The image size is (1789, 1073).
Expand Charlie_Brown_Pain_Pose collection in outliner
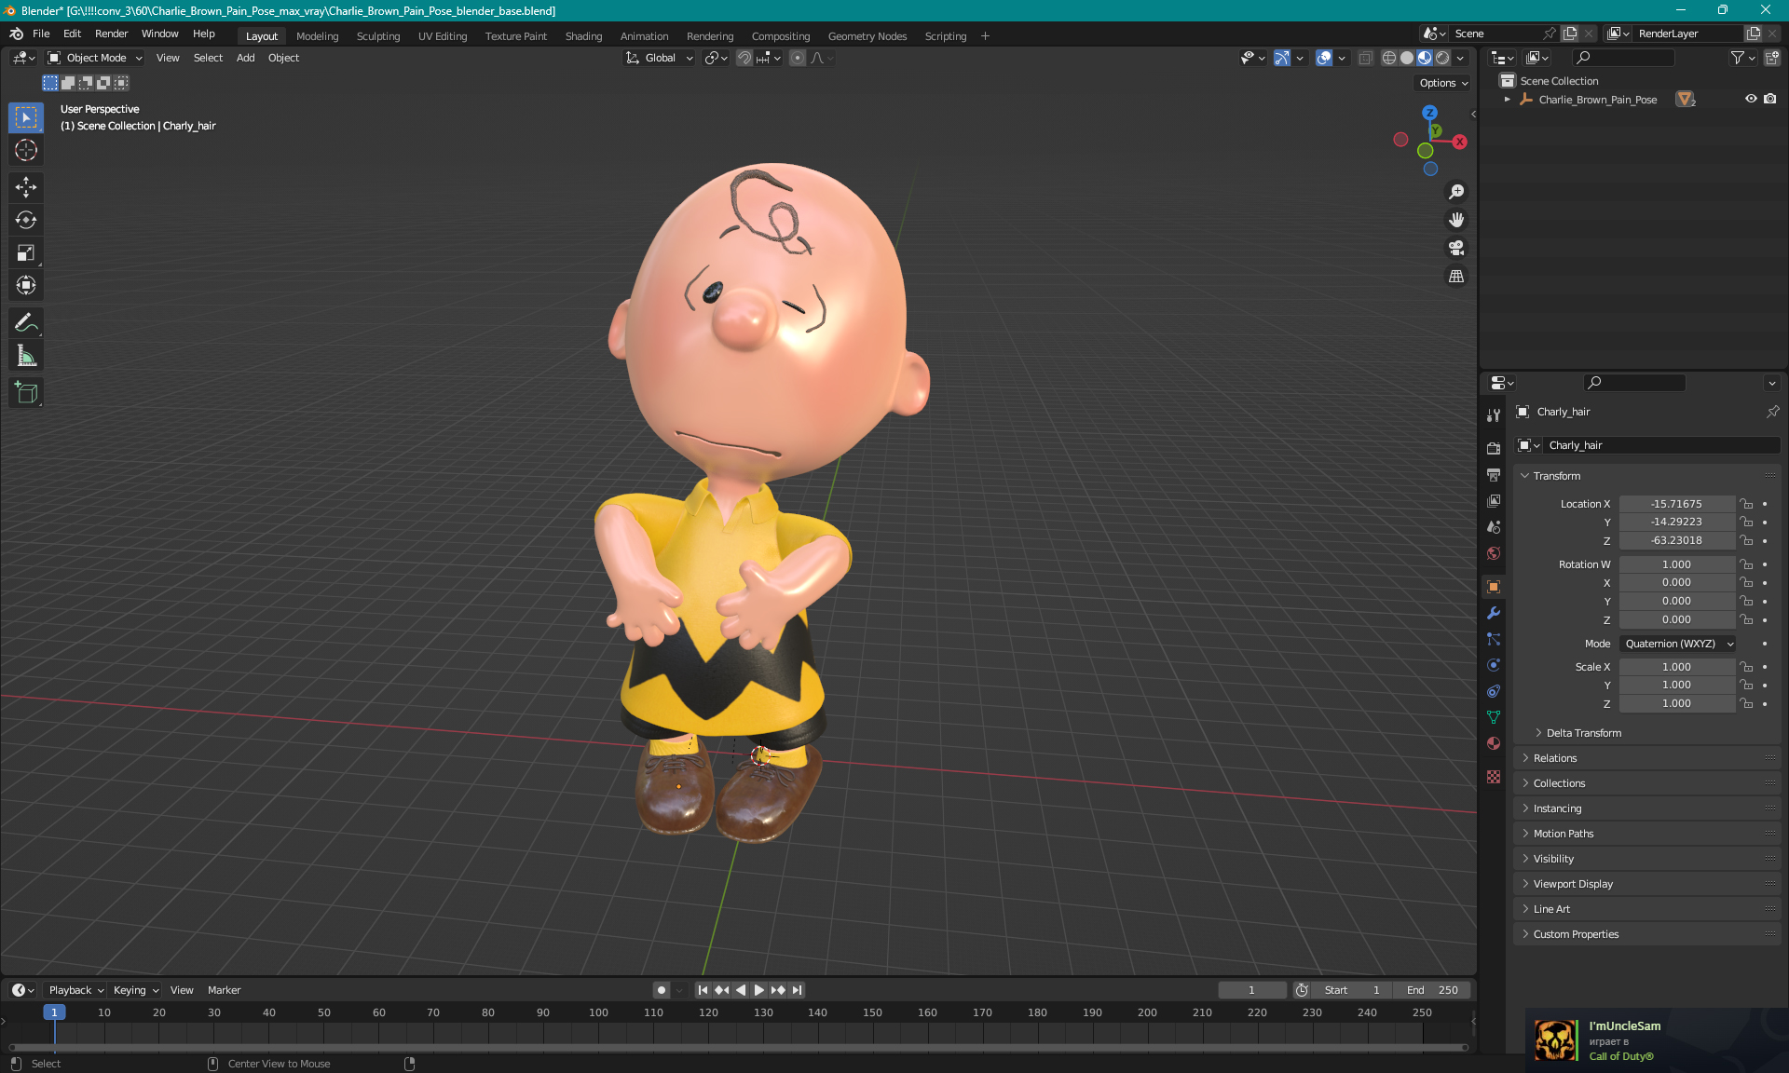click(x=1507, y=99)
